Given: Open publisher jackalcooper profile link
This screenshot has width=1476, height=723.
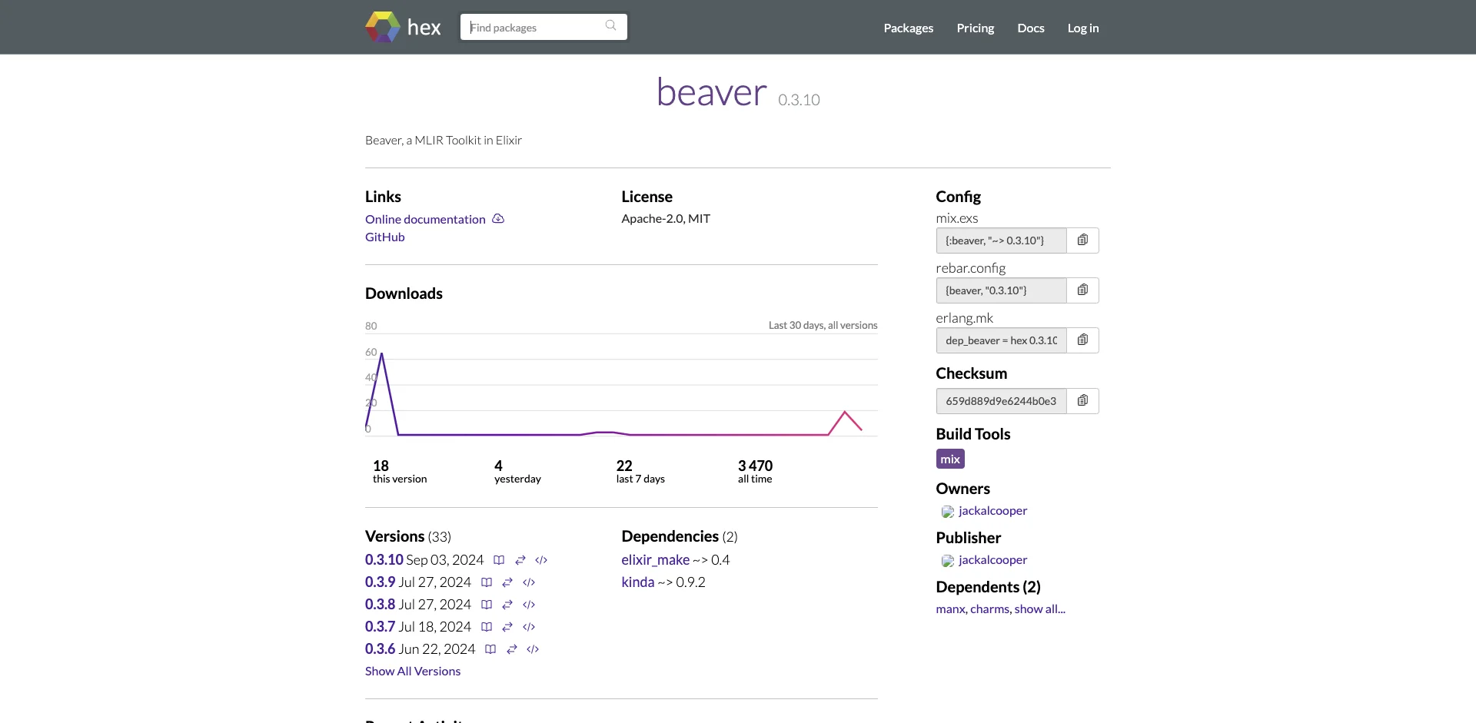Looking at the screenshot, I should click(x=992, y=559).
